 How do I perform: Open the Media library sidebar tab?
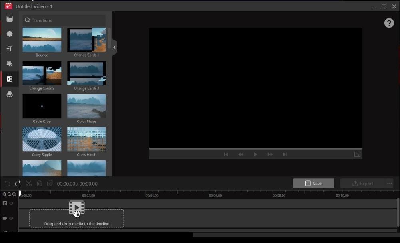click(10, 19)
